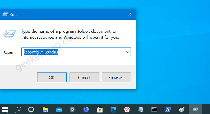Viewport: 210px width, 114px height.
Task: Launch Microsoft Edge from the taskbar
Action: (113, 109)
